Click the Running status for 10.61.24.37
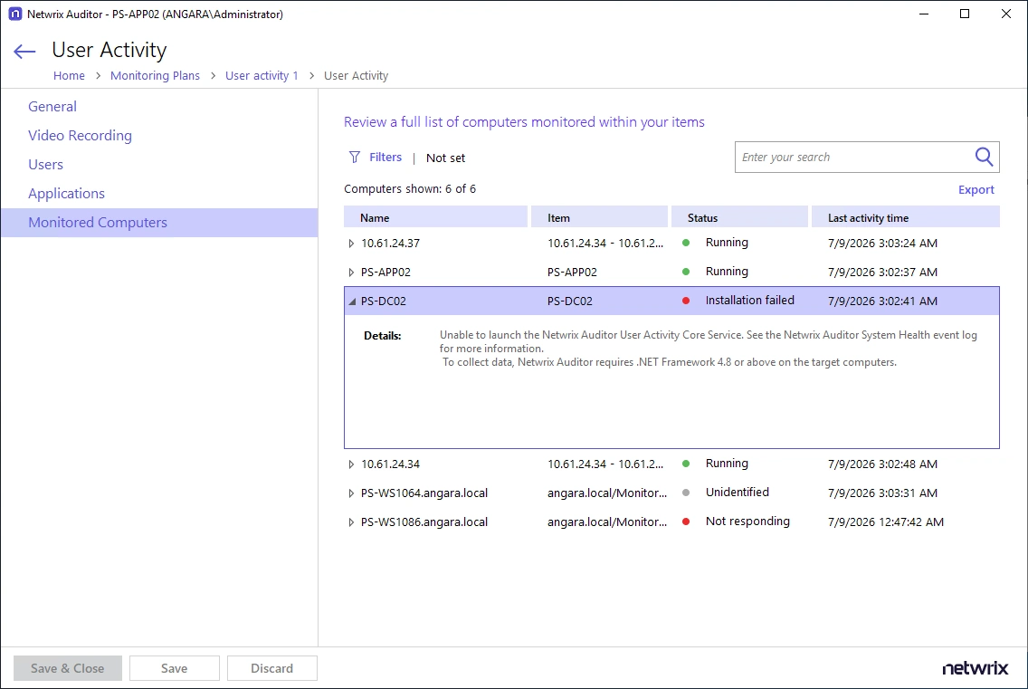The width and height of the screenshot is (1028, 689). (727, 242)
